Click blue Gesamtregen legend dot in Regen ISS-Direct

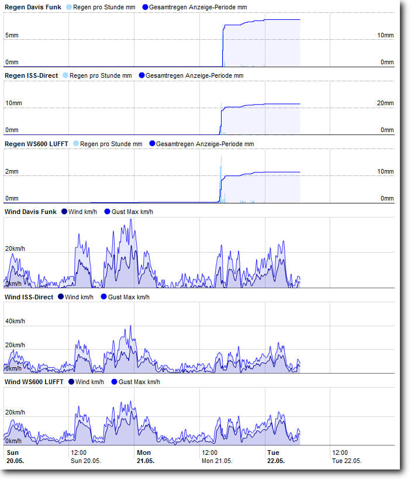pos(141,75)
